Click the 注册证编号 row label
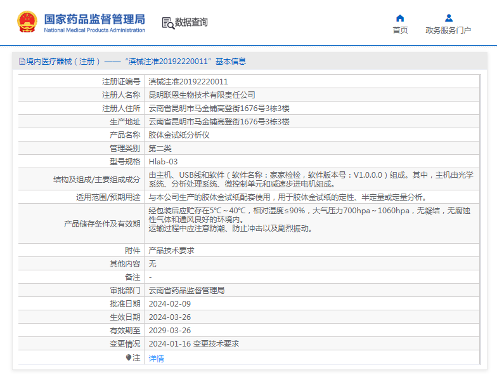The image size is (497, 377). [x=121, y=82]
